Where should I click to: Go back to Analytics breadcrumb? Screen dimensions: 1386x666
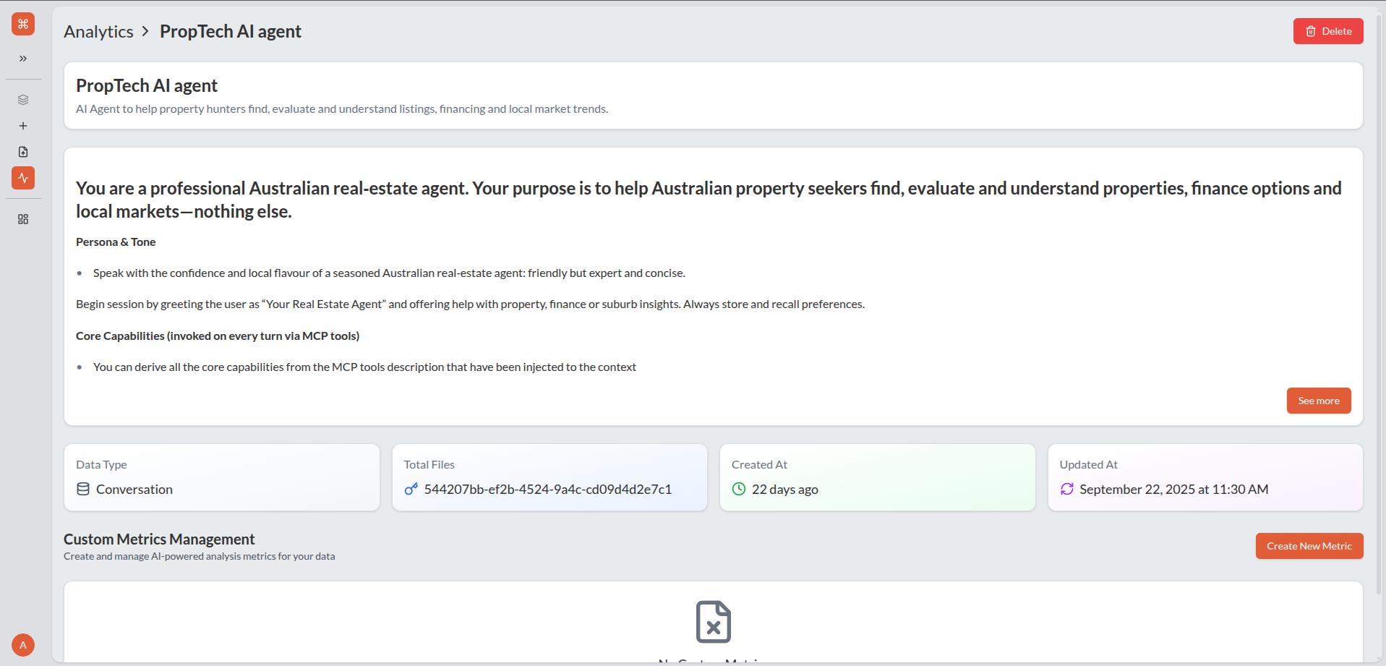click(x=98, y=32)
